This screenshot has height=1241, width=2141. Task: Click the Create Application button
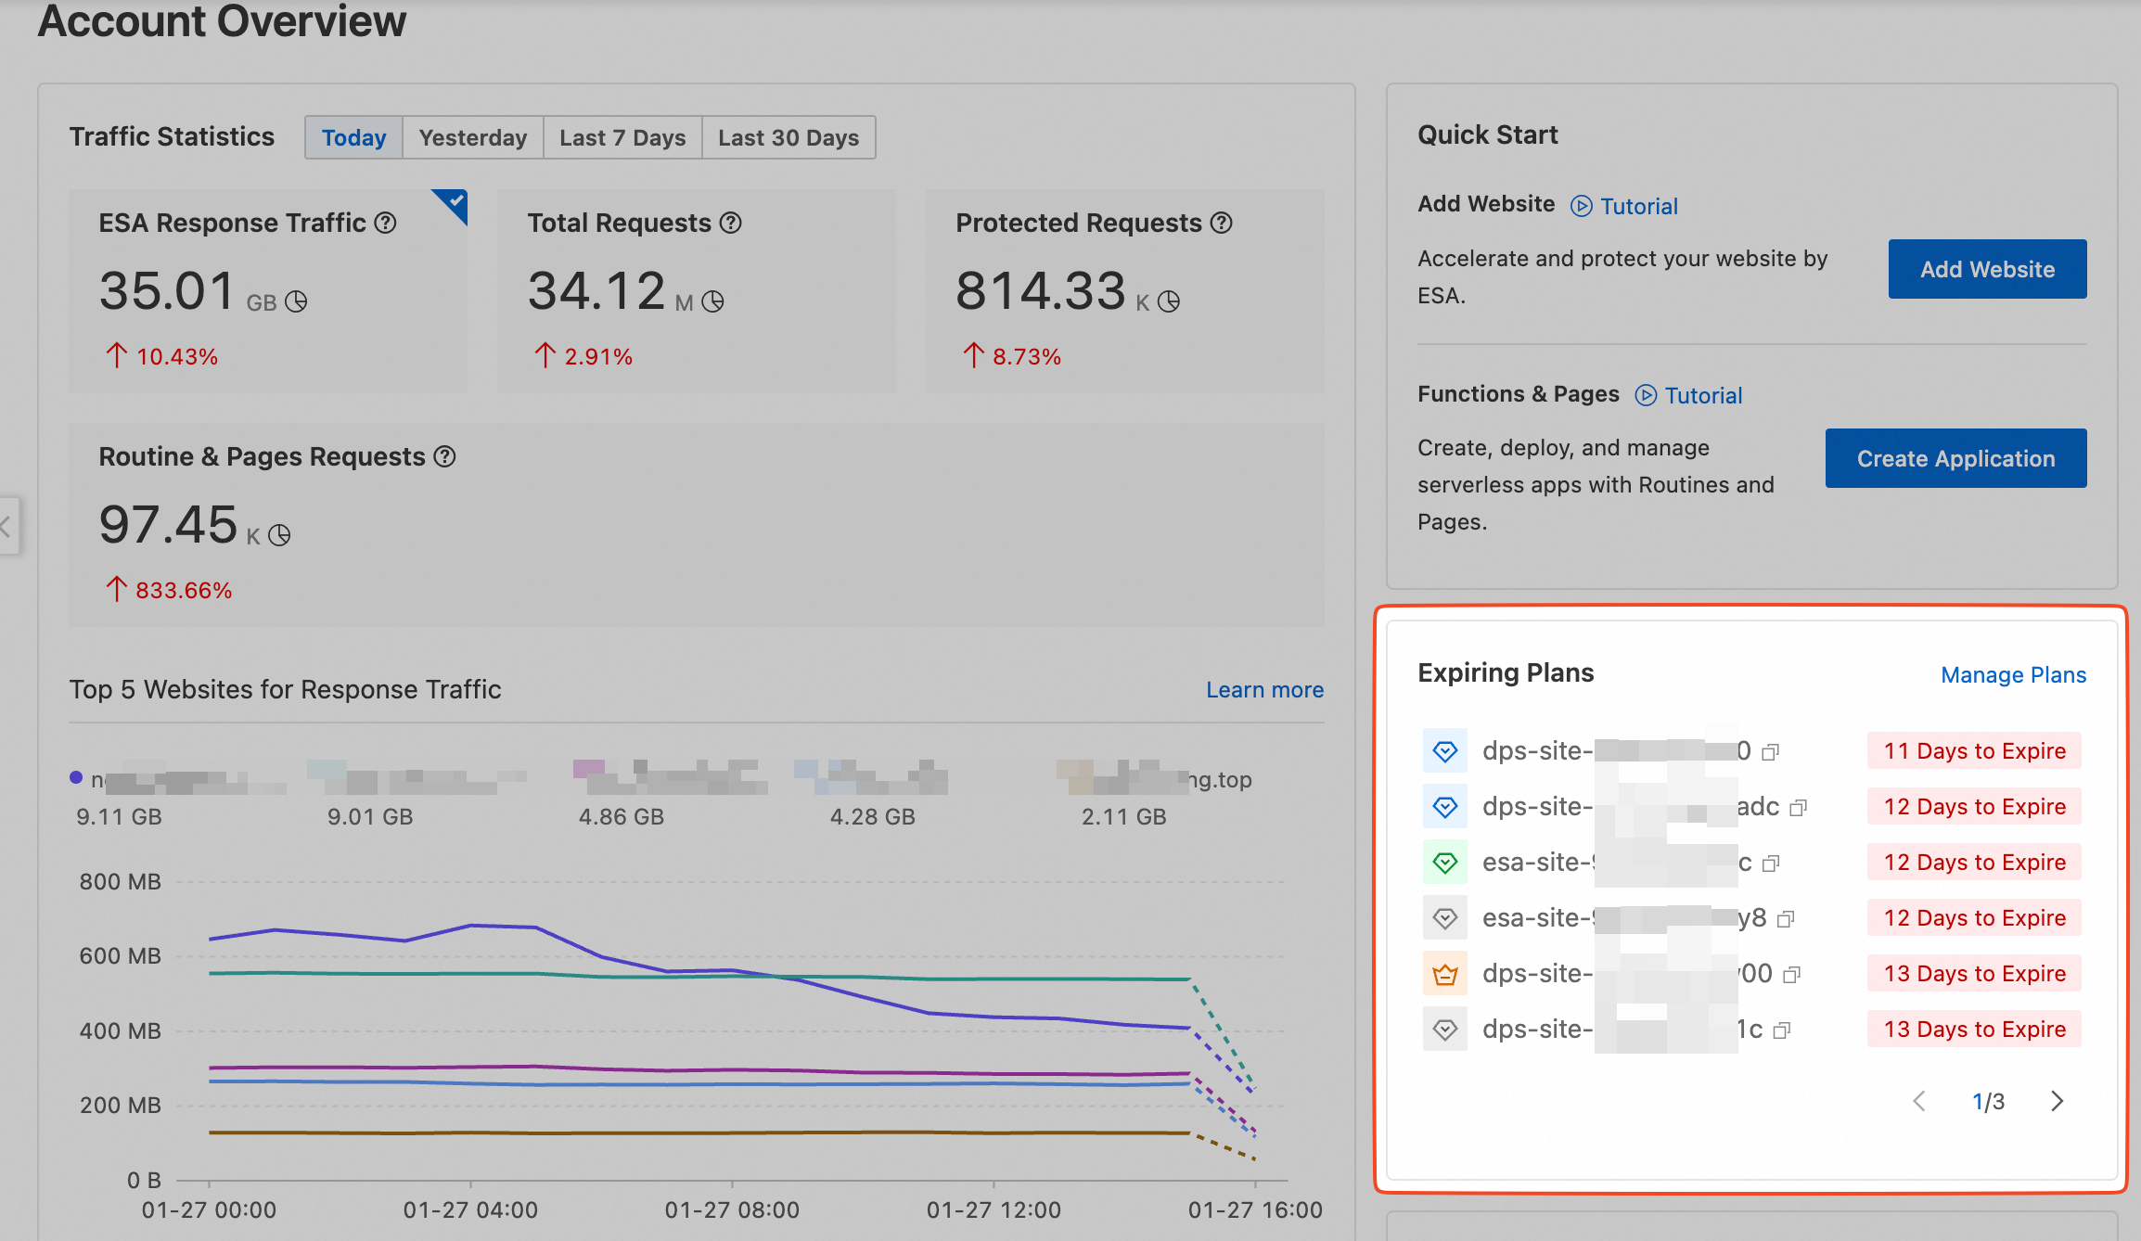click(x=1955, y=458)
